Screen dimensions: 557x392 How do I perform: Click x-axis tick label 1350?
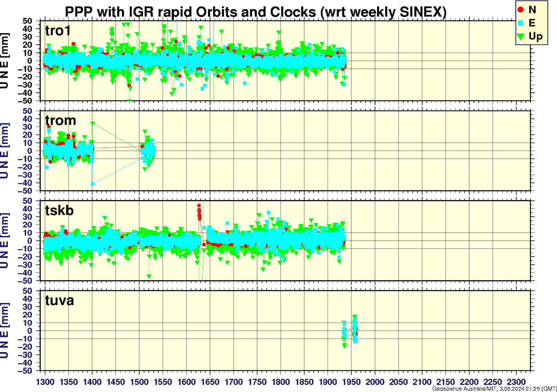point(69,382)
